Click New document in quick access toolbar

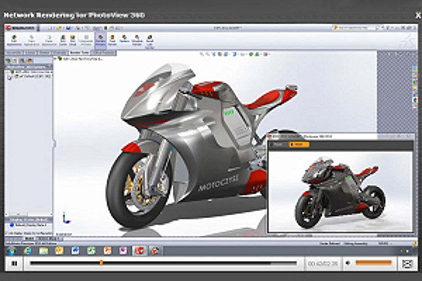coord(50,28)
